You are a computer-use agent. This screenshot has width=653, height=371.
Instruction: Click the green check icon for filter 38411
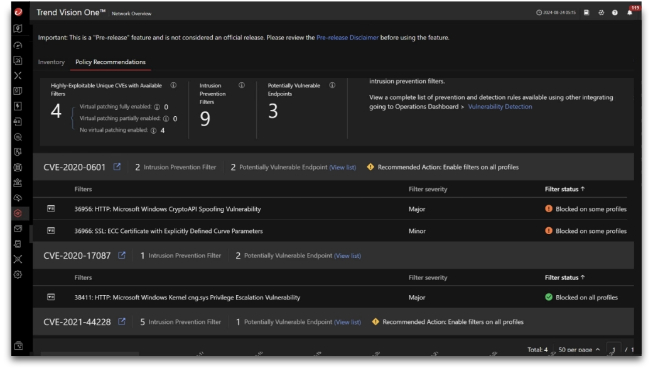click(549, 297)
